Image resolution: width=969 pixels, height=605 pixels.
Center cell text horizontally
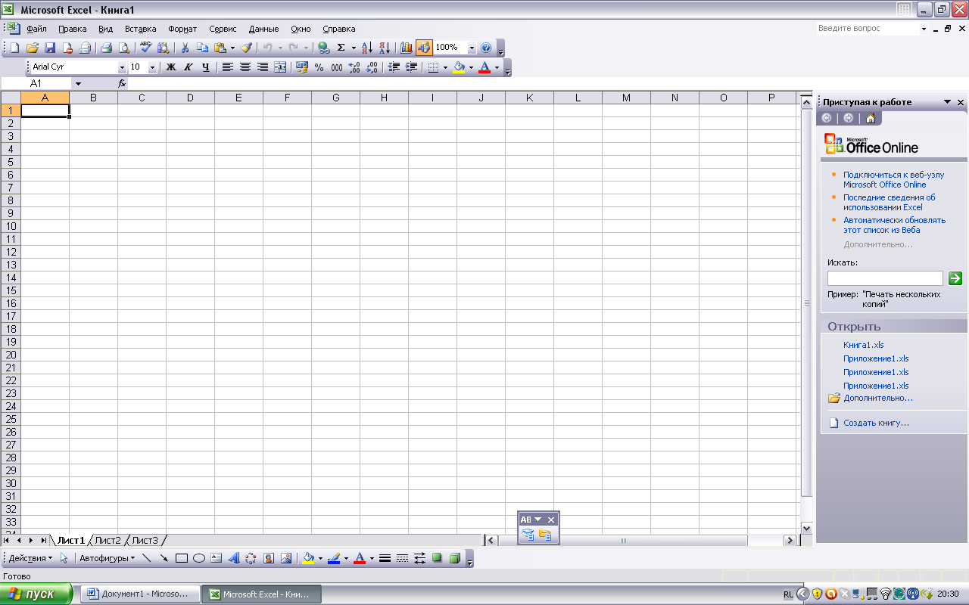[x=245, y=67]
